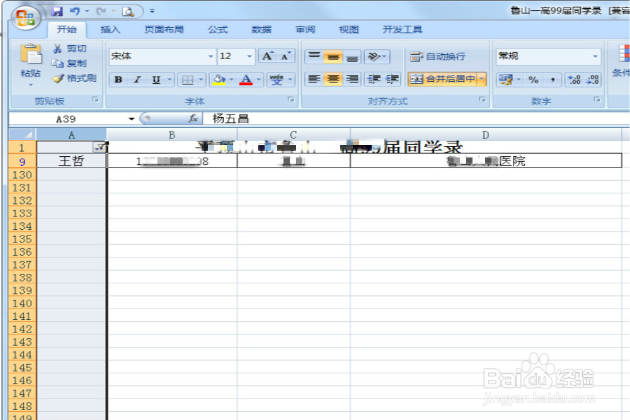Toggle 自动换行 wrap text

pyautogui.click(x=438, y=56)
